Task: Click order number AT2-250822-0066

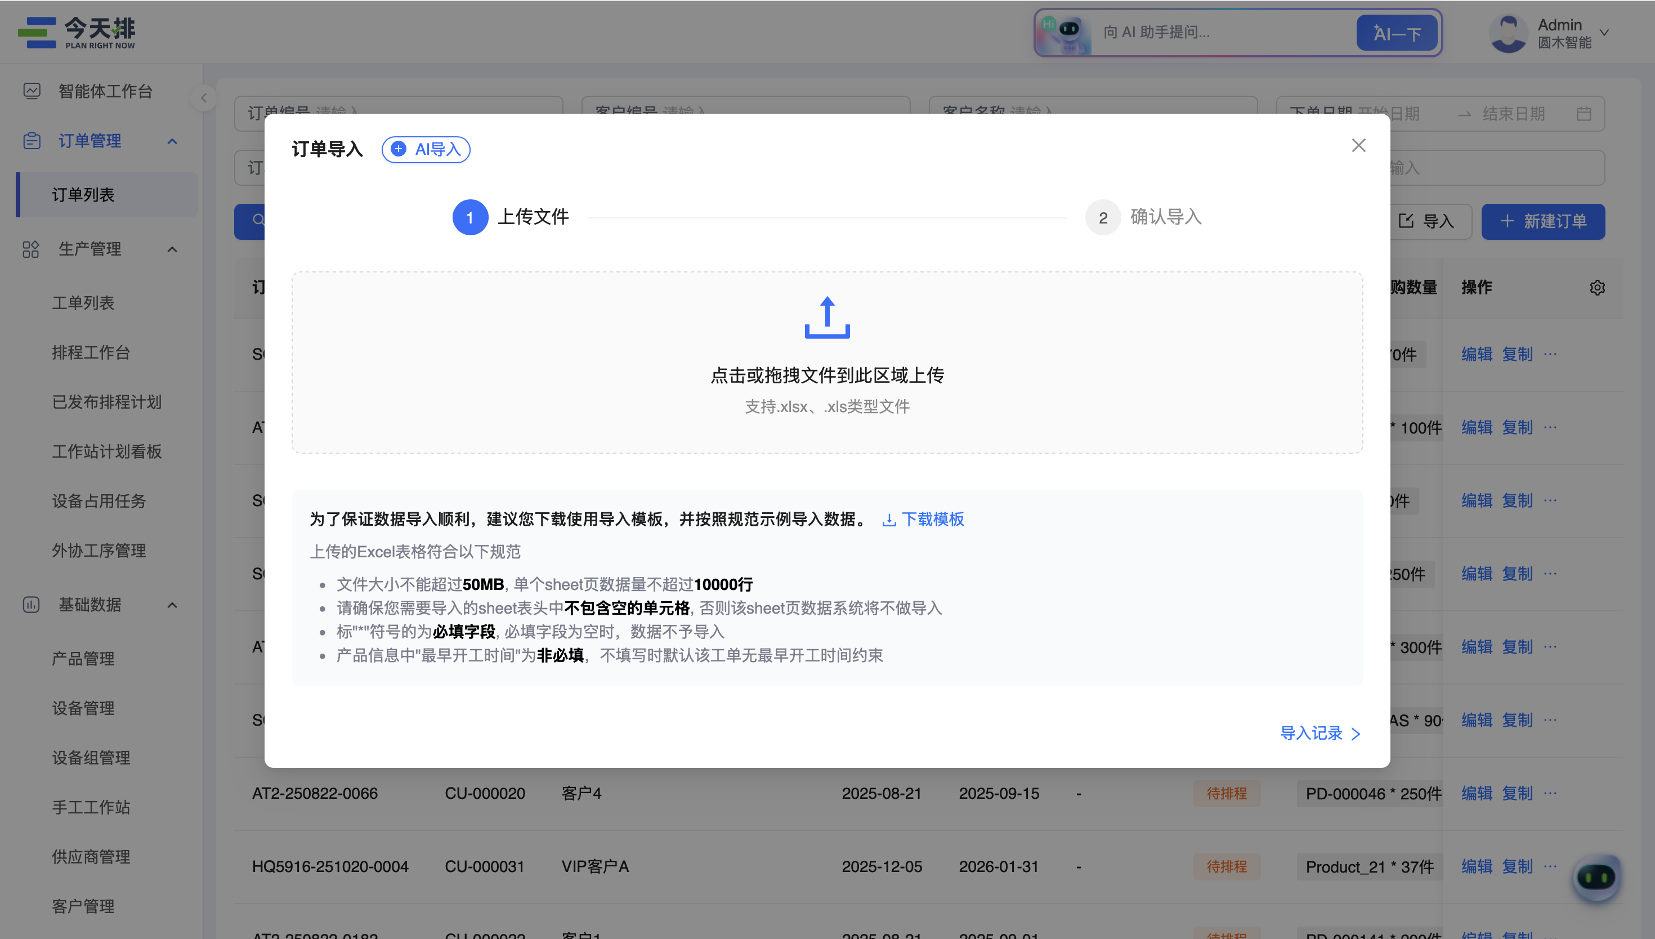Action: 315,793
